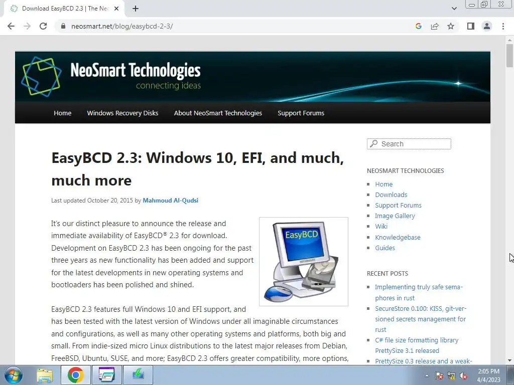The image size is (514, 385).
Task: Open the purple window app in taskbar
Action: coord(106,375)
